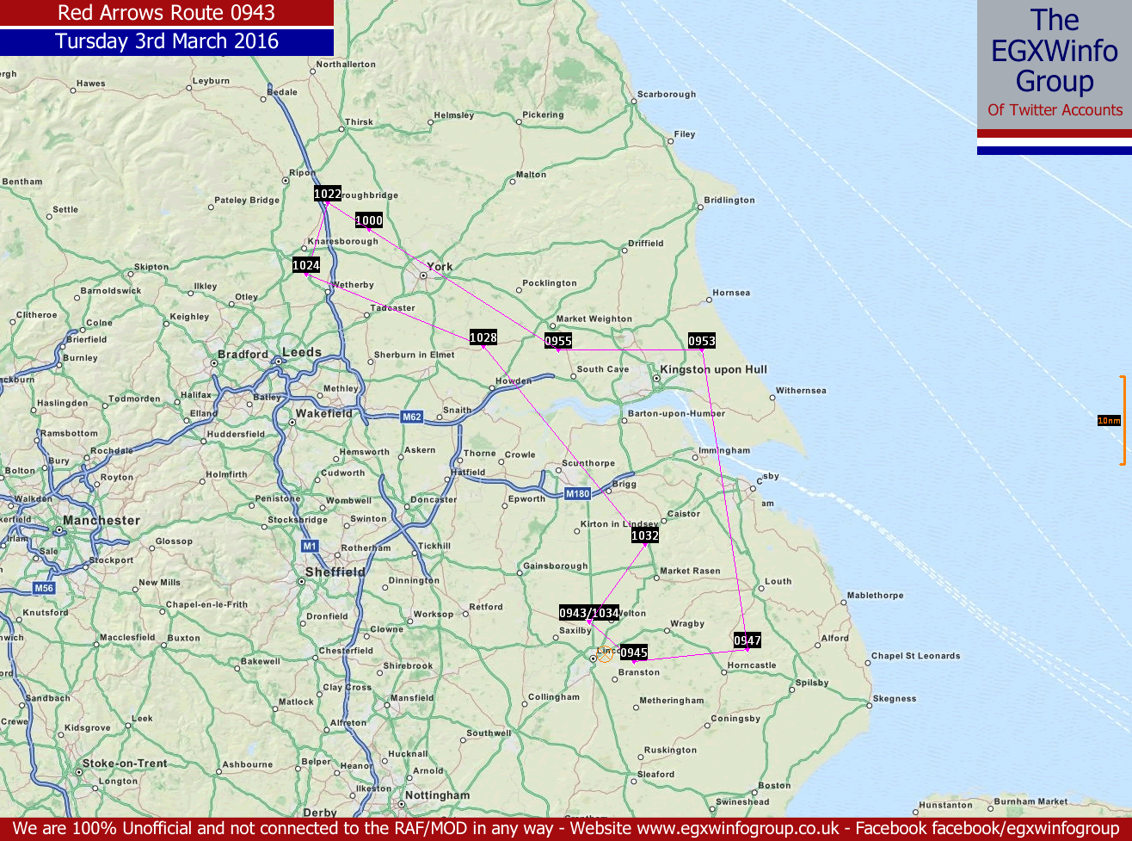Click the 1032 waypoint near Kirton in Lindsey
Screen dimensions: 1132x841
click(645, 535)
